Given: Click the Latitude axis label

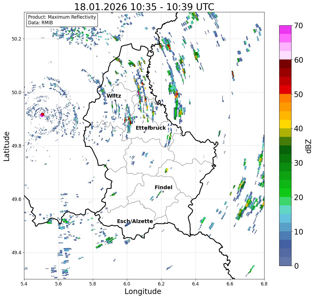Looking at the screenshot, I should click(x=6, y=146).
